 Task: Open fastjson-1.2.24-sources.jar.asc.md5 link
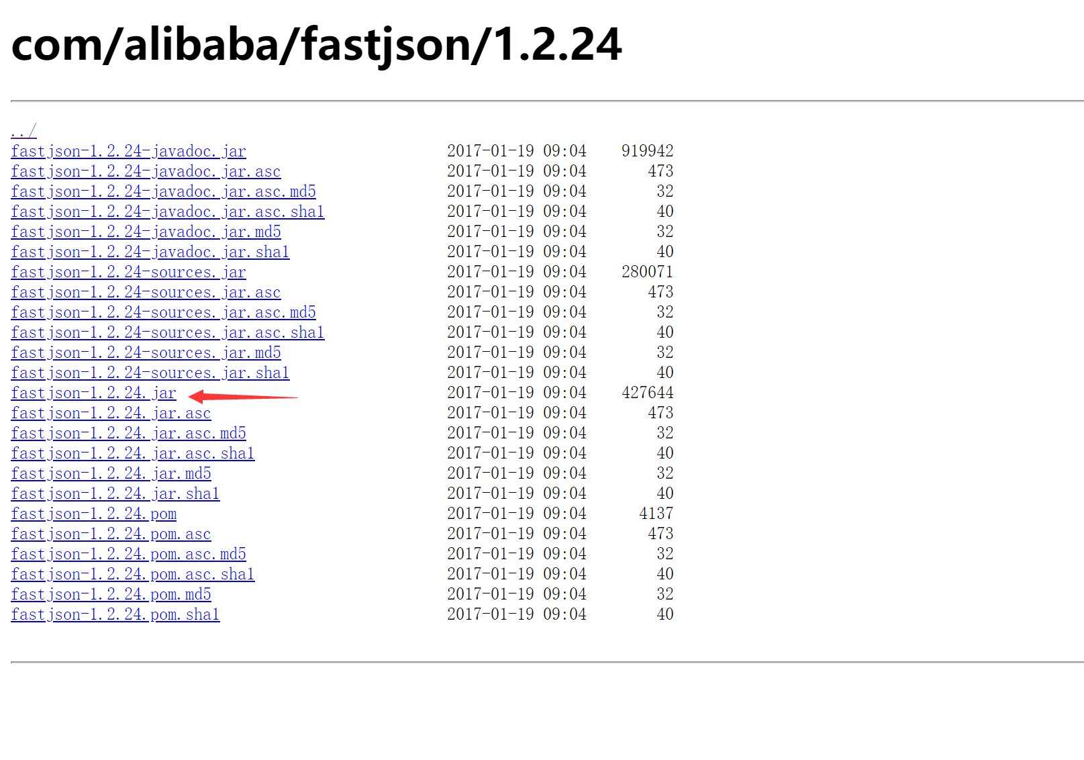pos(164,312)
